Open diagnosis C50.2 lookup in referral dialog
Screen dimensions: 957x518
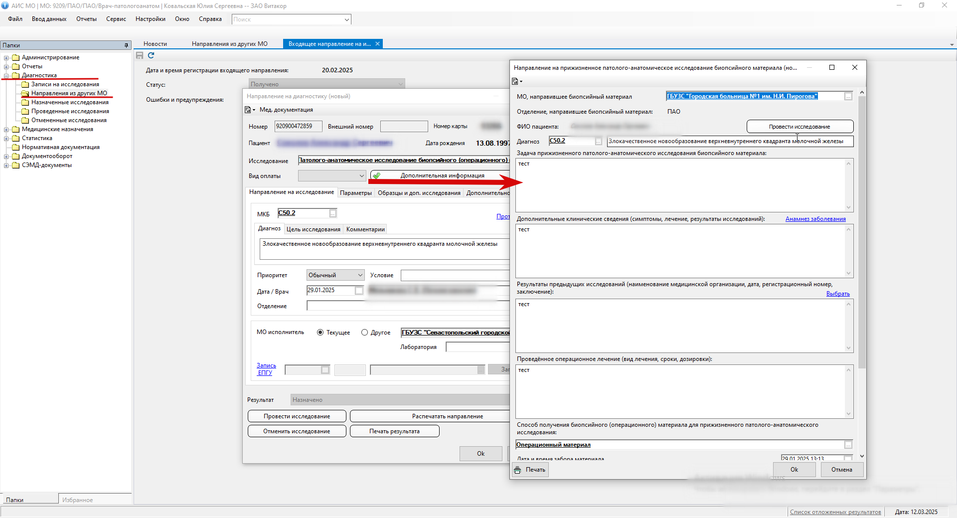(599, 141)
